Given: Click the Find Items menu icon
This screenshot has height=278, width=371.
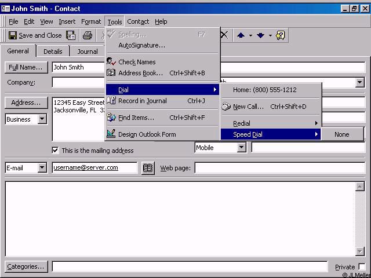Looking at the screenshot, I should coord(111,117).
